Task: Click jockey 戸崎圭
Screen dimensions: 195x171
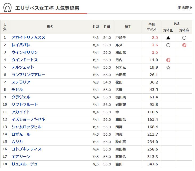Action: (x=121, y=38)
